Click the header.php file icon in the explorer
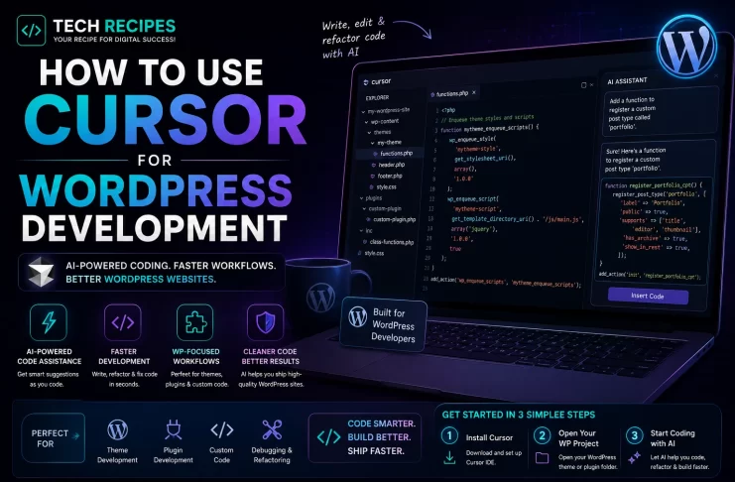 point(374,165)
